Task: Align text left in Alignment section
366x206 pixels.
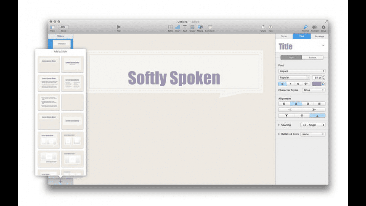Action: (284, 103)
